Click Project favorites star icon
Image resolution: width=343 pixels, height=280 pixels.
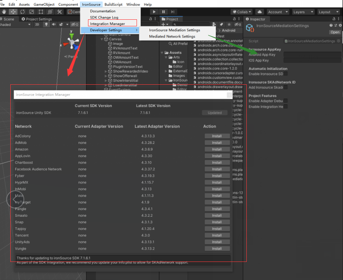(x=229, y=25)
